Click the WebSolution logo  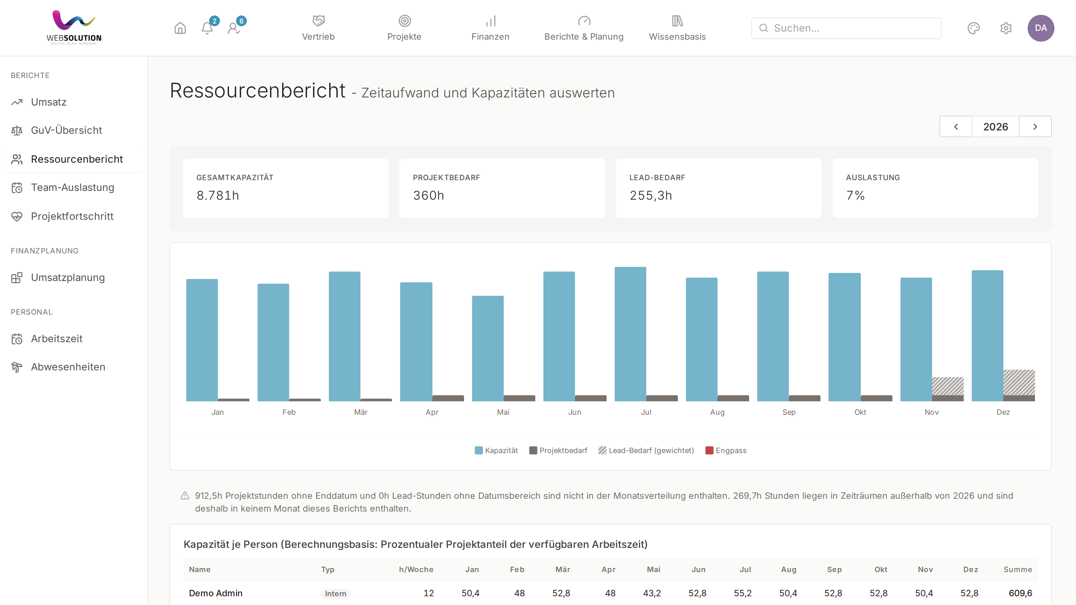click(74, 28)
